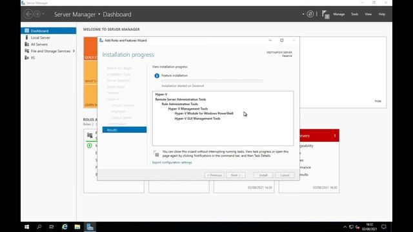
Task: Click the Results step in the wizard
Action: [x=125, y=130]
